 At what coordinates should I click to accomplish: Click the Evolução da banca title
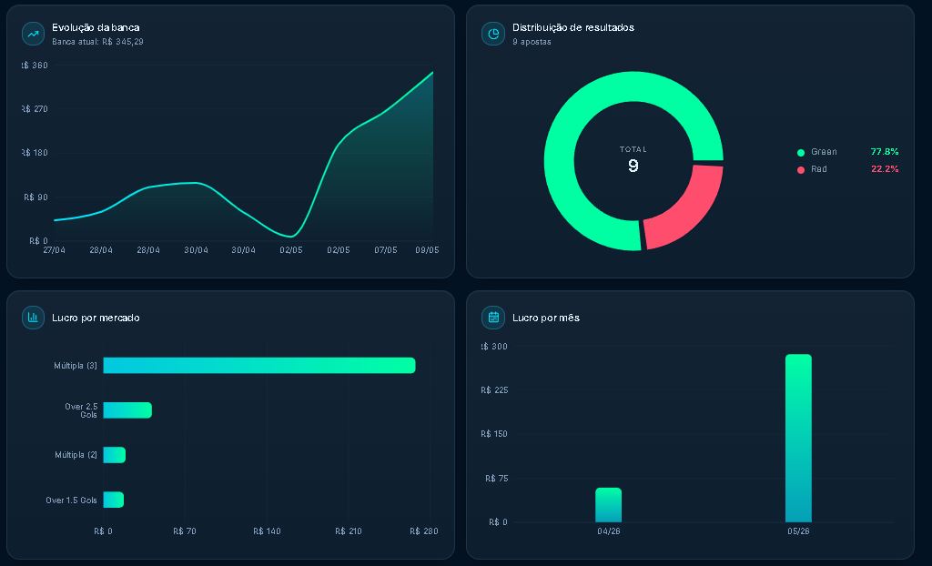click(96, 27)
